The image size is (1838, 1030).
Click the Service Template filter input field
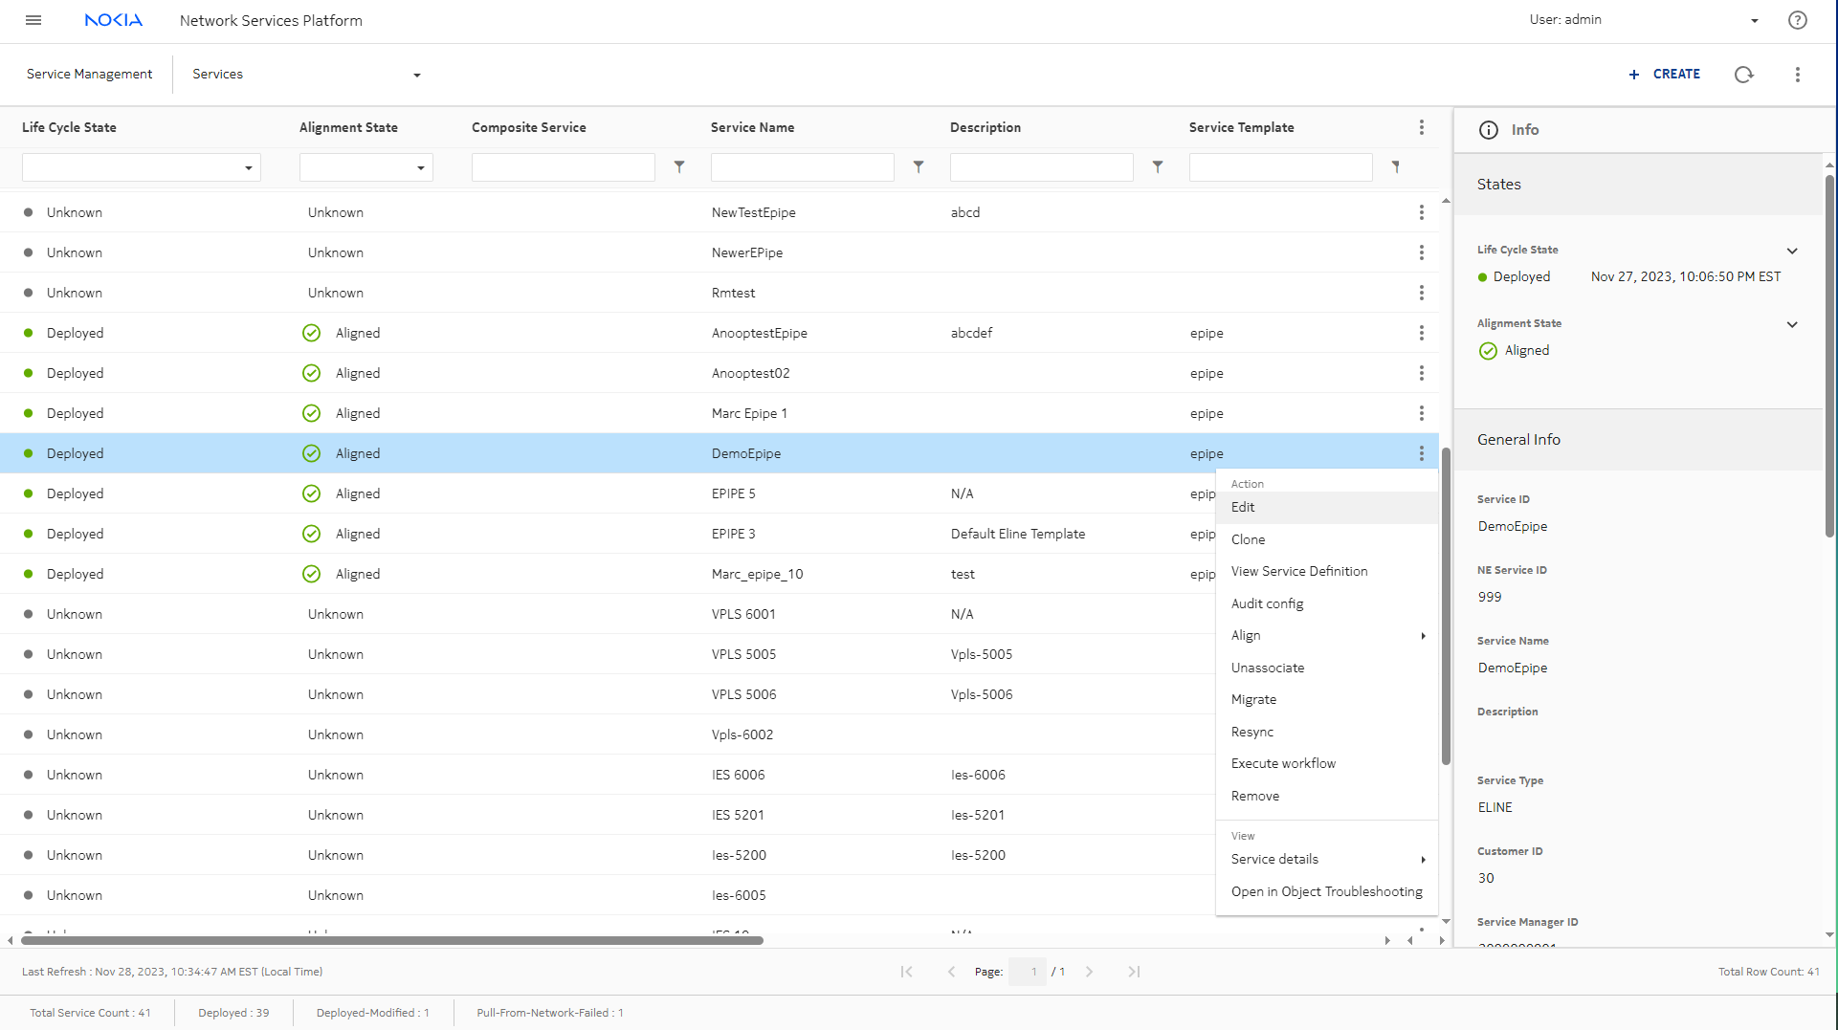click(1280, 167)
